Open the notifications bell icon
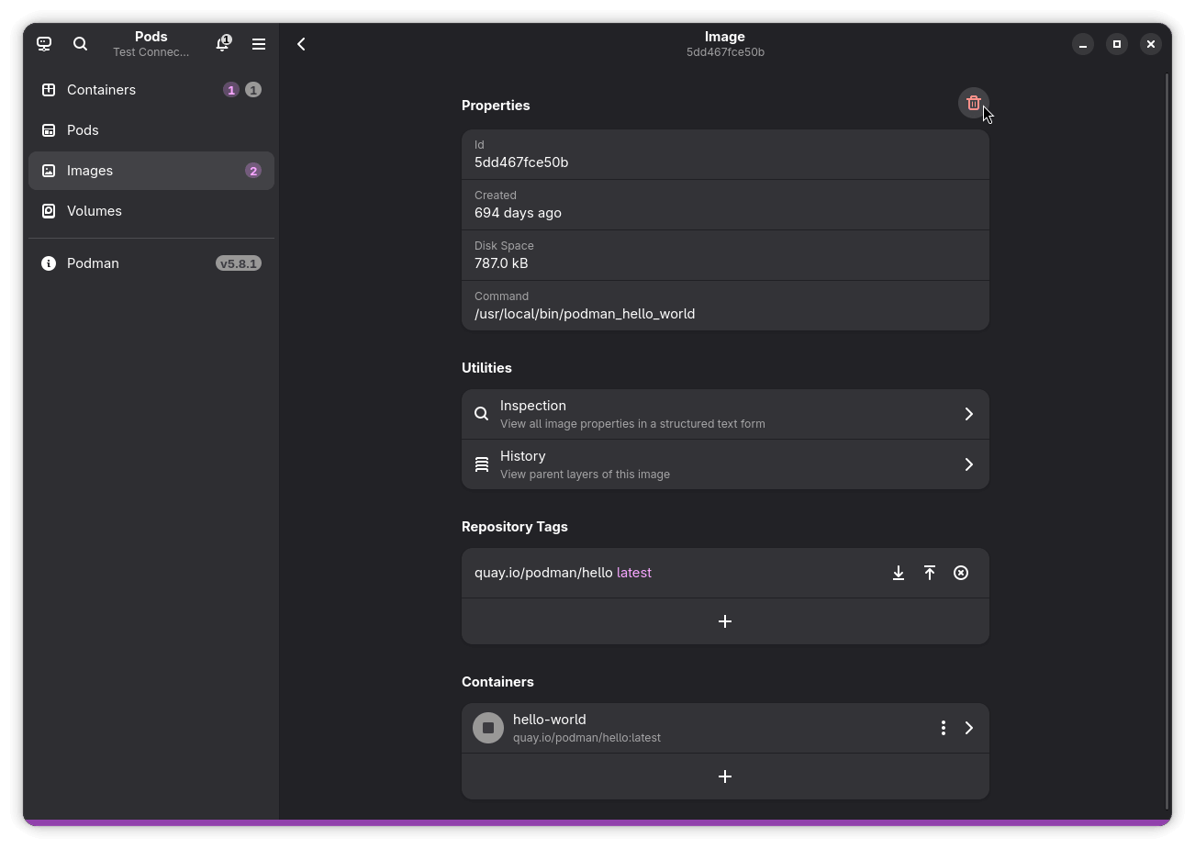 223,44
